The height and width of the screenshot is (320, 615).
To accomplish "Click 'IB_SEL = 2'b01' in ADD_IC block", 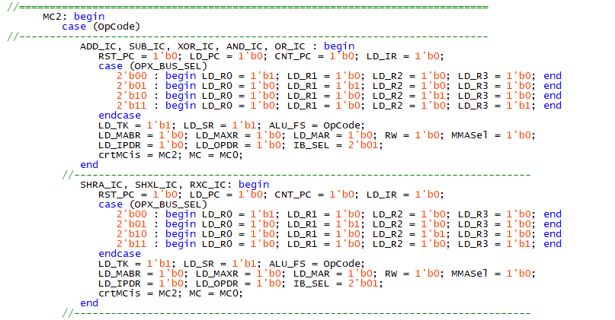I will [338, 145].
